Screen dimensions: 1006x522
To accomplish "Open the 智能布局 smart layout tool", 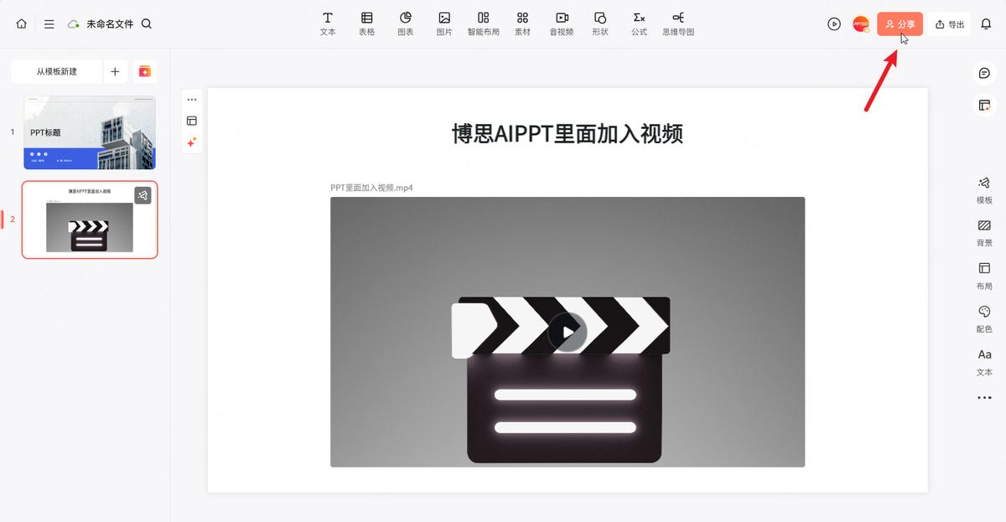I will [483, 23].
